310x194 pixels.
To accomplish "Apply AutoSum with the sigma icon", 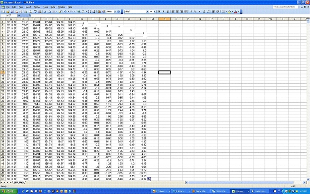I will point(83,12).
